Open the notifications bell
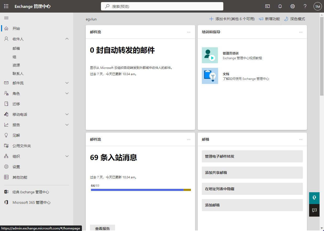The height and width of the screenshot is (231, 324). 280,6
